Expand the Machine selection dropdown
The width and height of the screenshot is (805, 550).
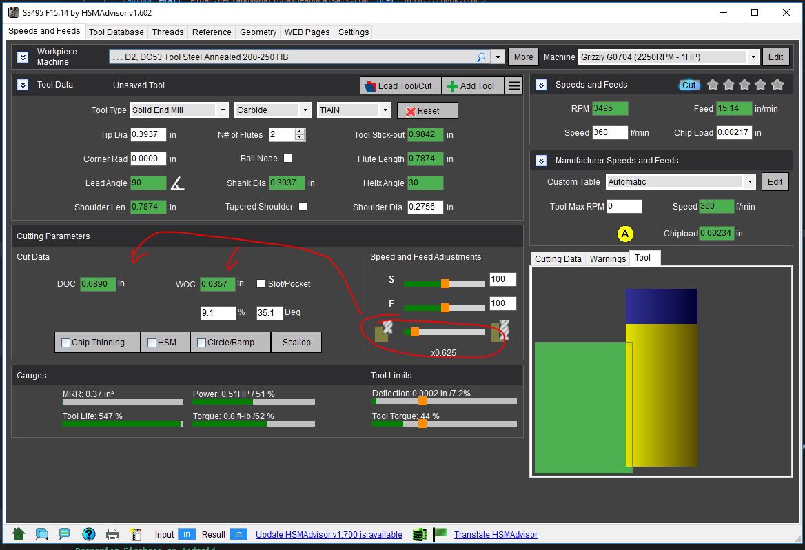click(753, 57)
